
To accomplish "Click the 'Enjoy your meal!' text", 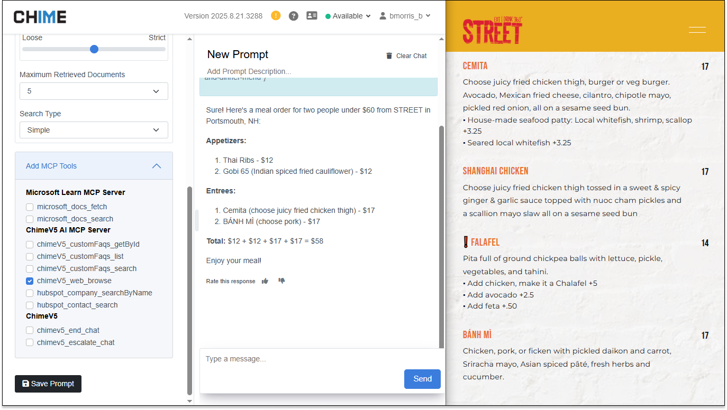I will 233,260.
